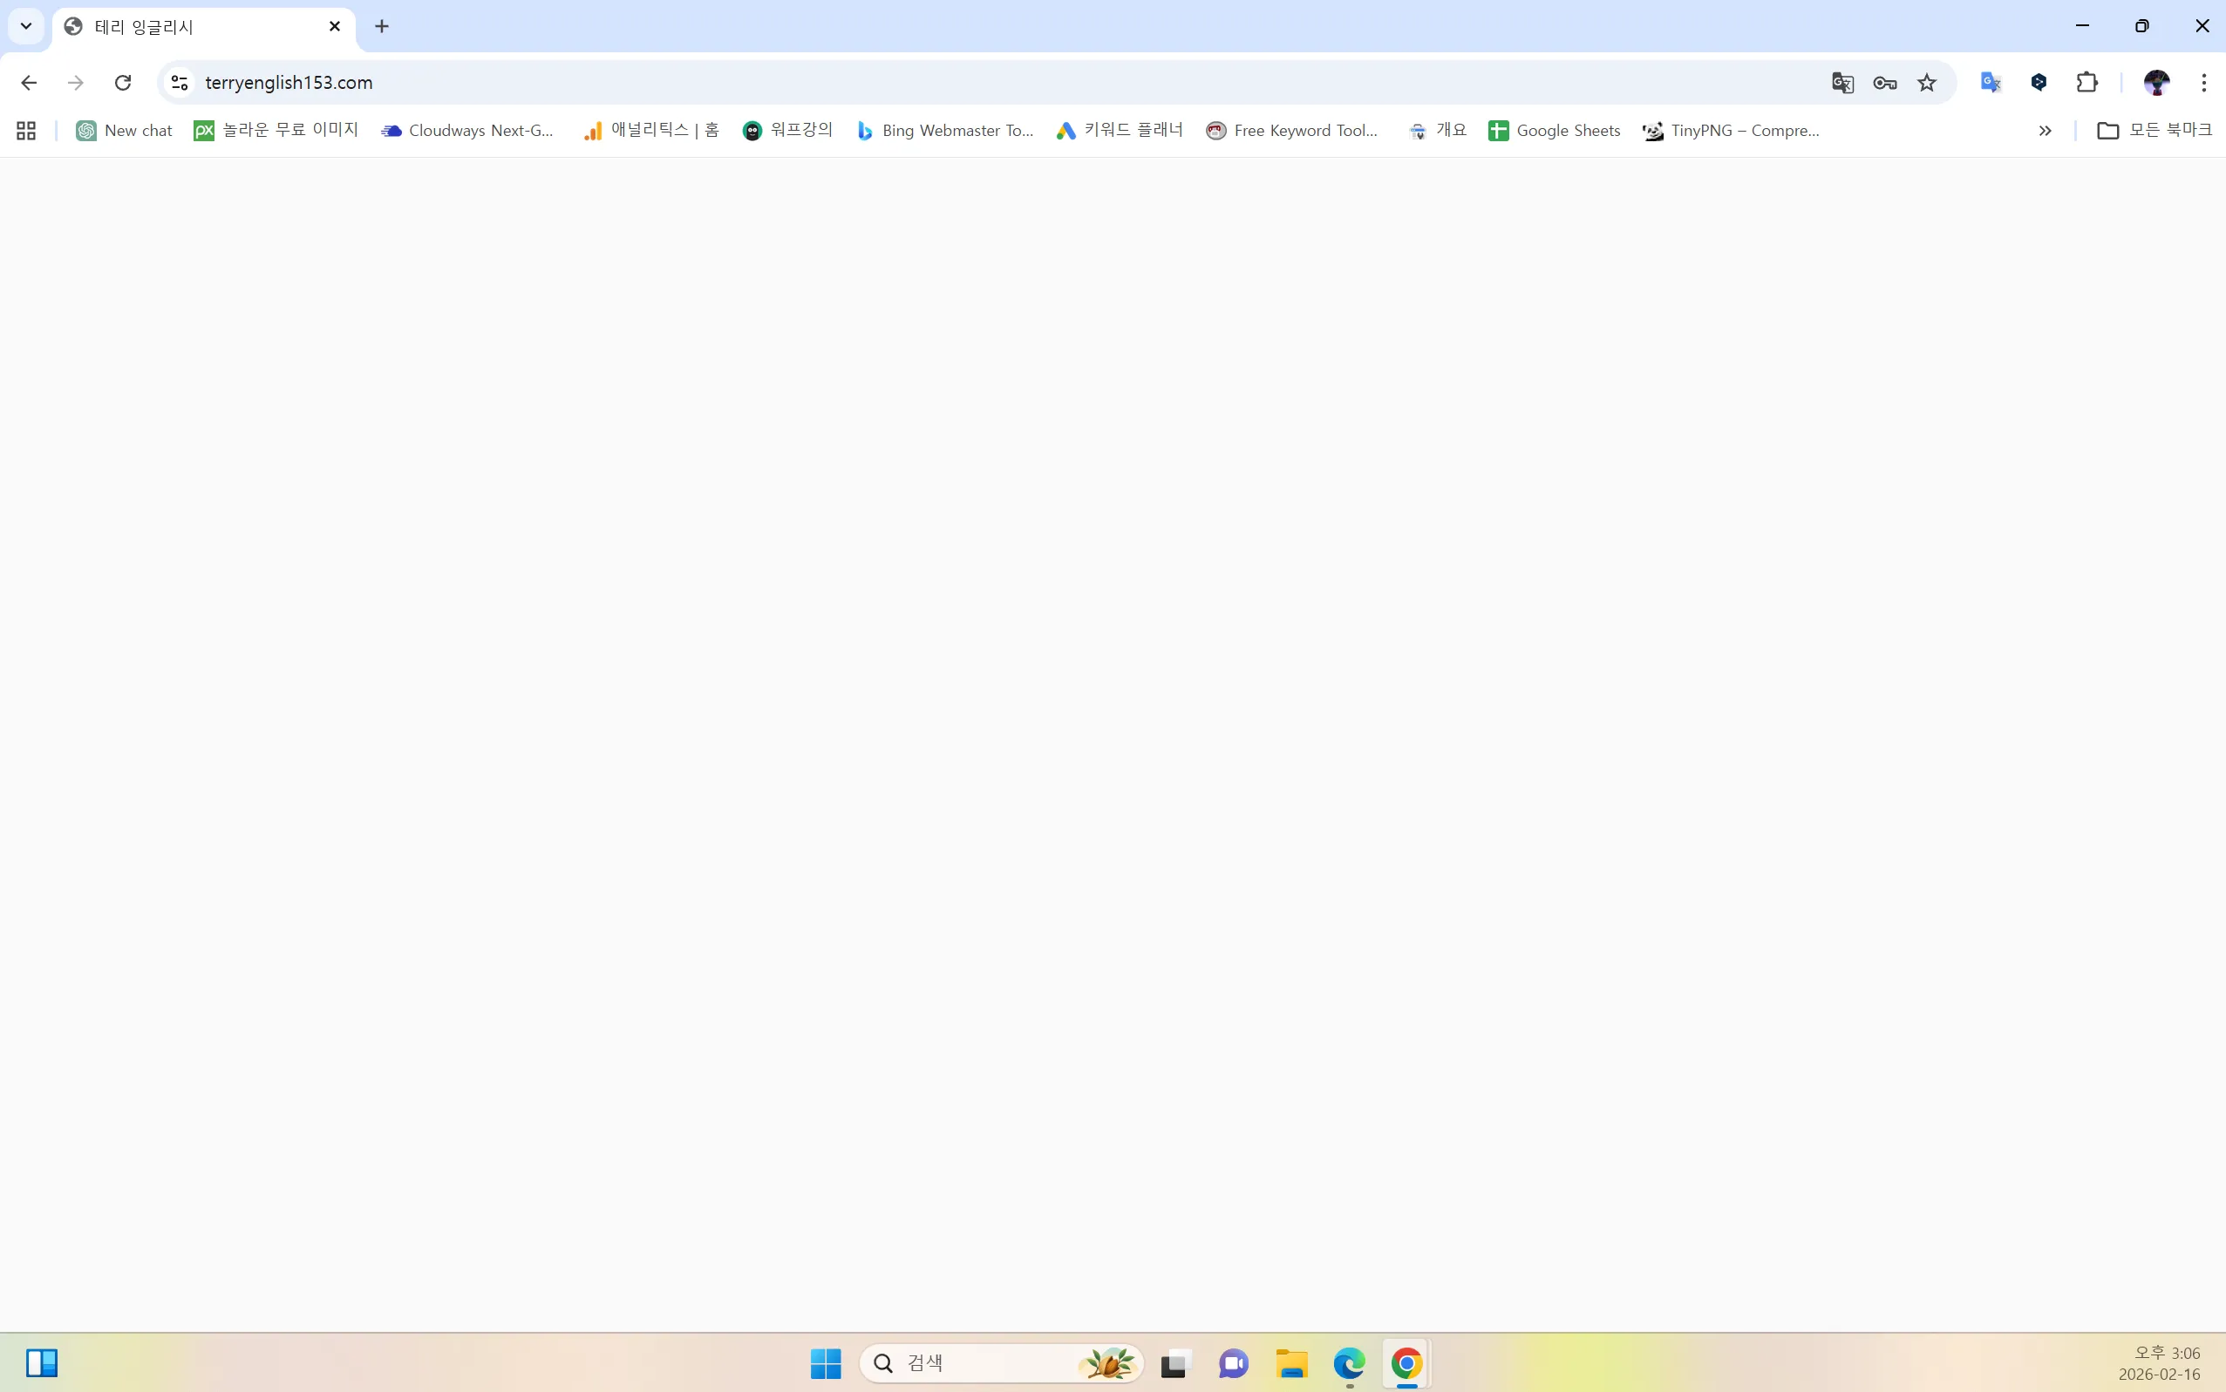This screenshot has height=1392, width=2226.
Task: Open Chrome's three-dot menu
Action: [2203, 82]
